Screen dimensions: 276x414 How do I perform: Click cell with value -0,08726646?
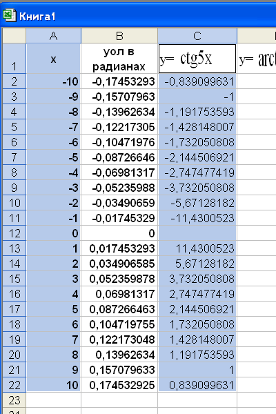(x=119, y=157)
